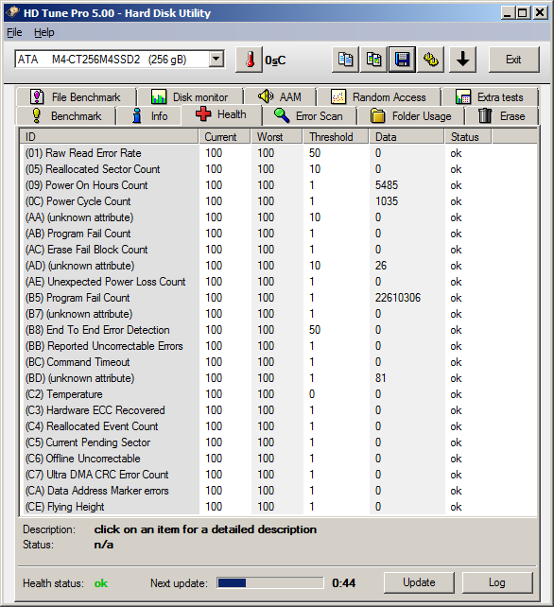Click the floppy disk save icon
This screenshot has height=607, width=554.
click(x=402, y=60)
